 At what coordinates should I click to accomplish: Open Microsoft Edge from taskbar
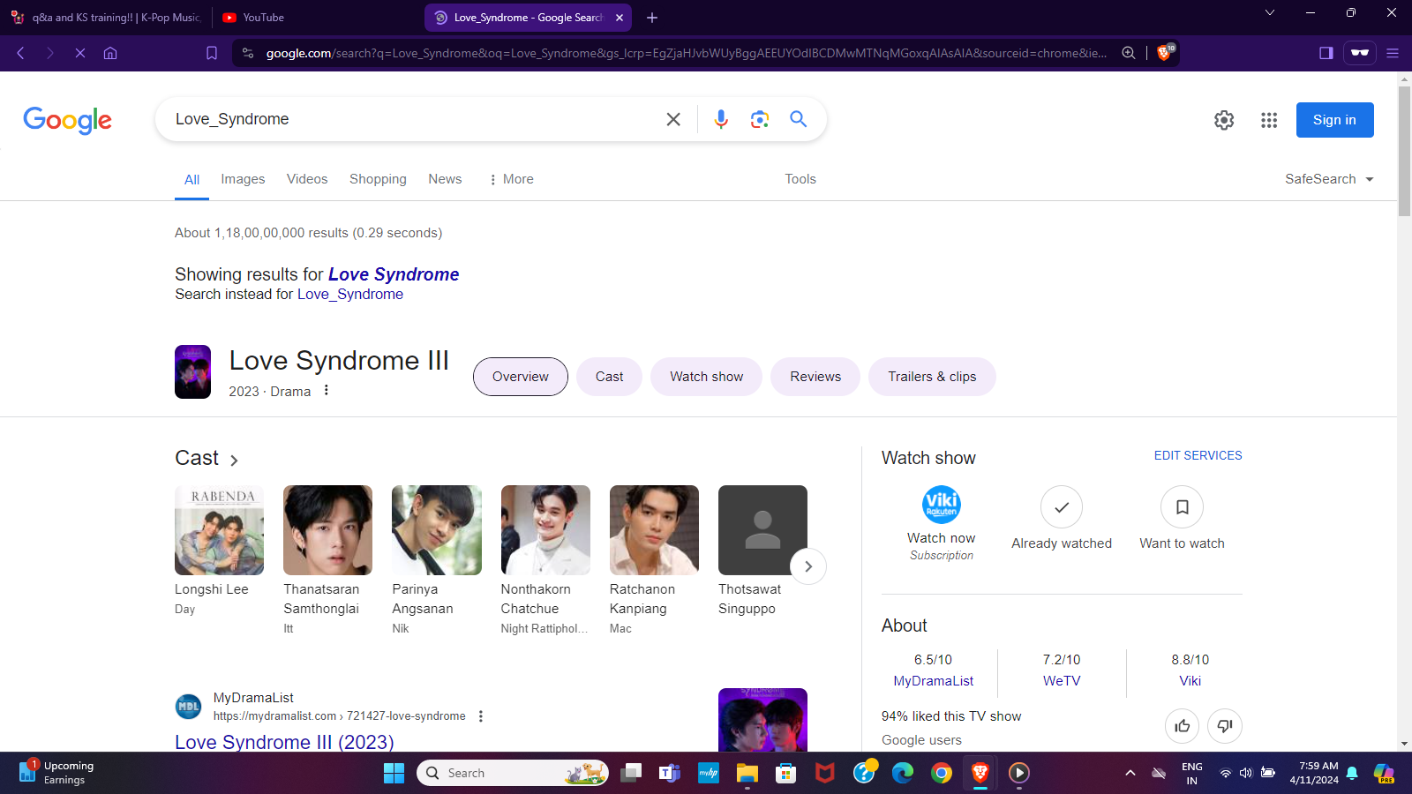click(x=903, y=773)
